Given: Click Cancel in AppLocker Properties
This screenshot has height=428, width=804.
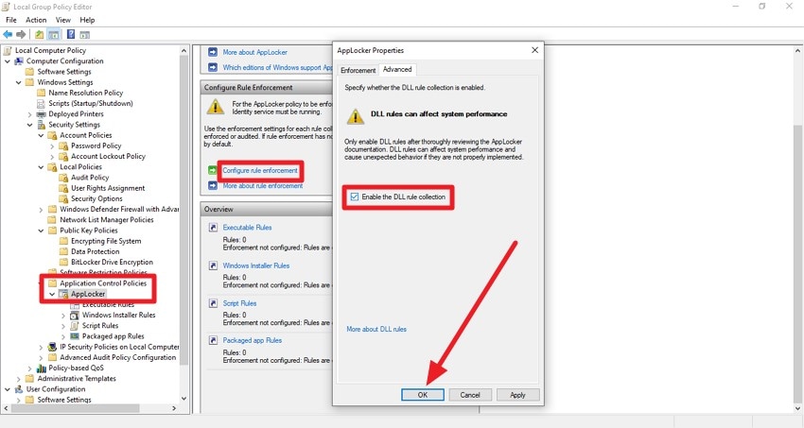Looking at the screenshot, I should 470,395.
